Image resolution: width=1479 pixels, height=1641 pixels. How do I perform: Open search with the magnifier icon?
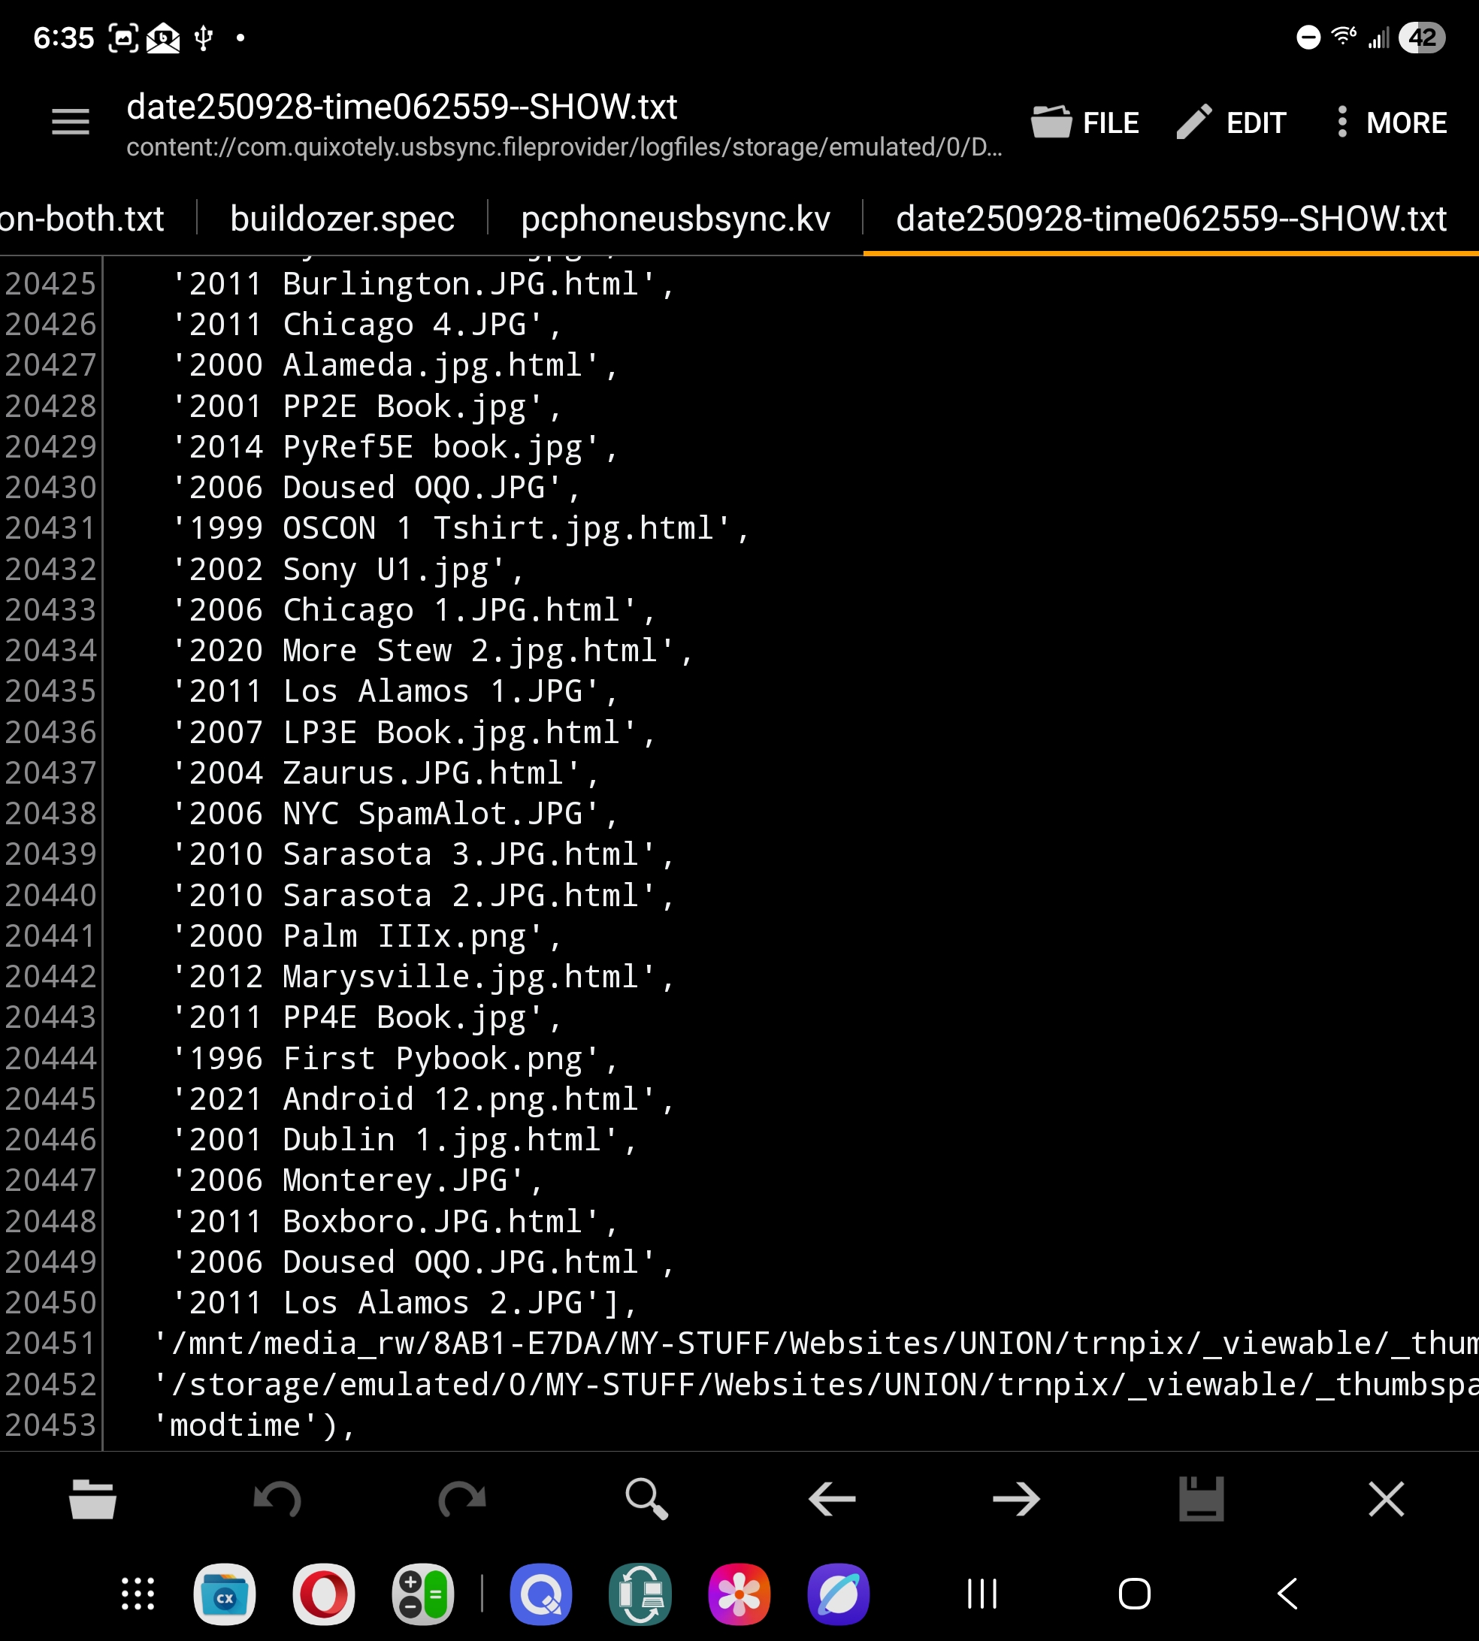tap(647, 1499)
